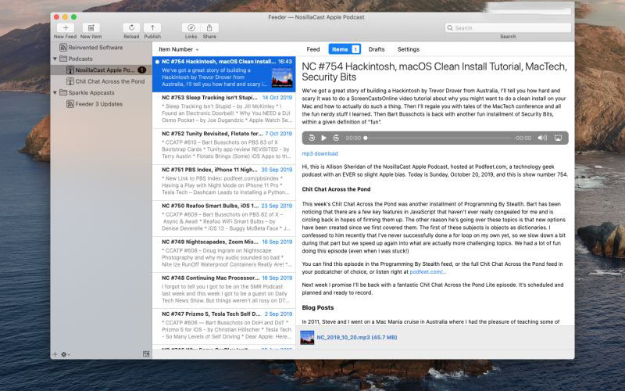Collapse the Podcasts folder
The width and height of the screenshot is (625, 391).
coord(55,59)
